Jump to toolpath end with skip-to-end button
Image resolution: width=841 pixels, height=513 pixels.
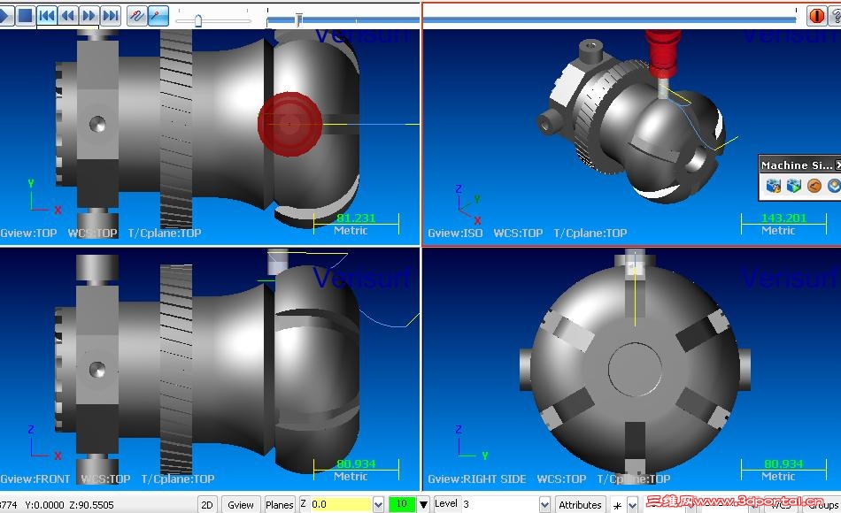tap(111, 16)
